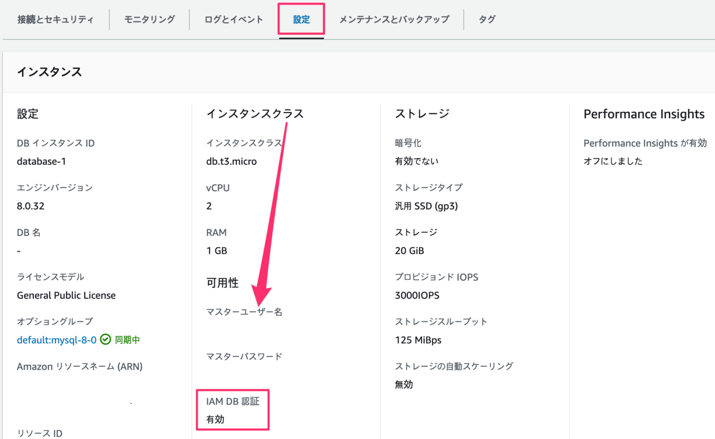715x439 pixels.
Task: Select the ストレージタイプ value 汎用 SSD (gp3)
Action: click(x=425, y=206)
